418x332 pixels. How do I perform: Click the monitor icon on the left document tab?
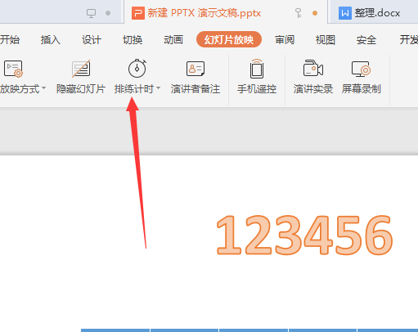91,13
